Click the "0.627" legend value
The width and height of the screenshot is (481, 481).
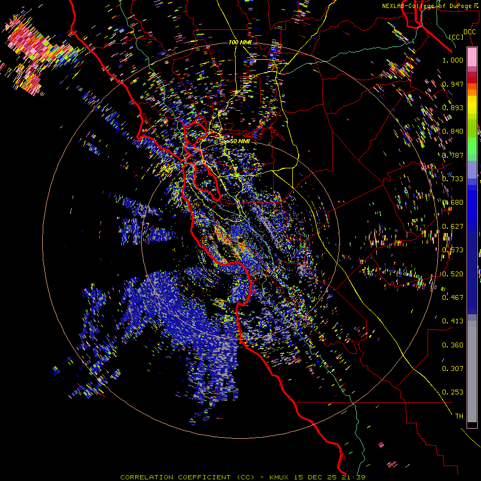(x=453, y=226)
